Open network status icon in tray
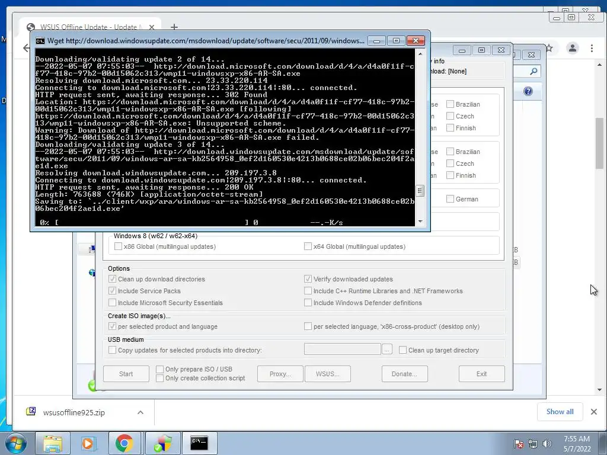The height and width of the screenshot is (455, 607). 533,444
